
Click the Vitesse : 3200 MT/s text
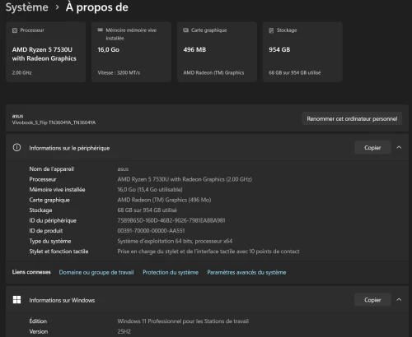click(x=119, y=72)
